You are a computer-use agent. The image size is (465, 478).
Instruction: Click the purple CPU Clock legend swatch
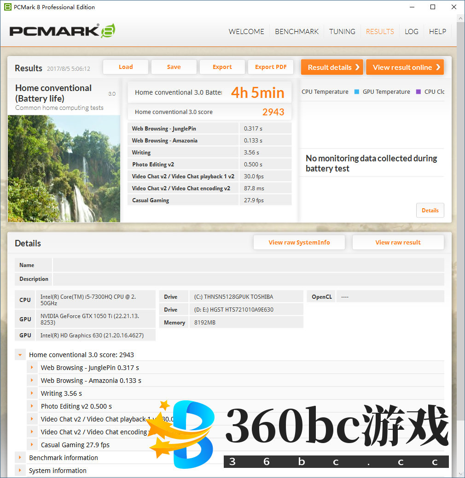[418, 91]
